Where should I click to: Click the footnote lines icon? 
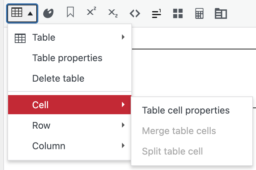(x=156, y=13)
